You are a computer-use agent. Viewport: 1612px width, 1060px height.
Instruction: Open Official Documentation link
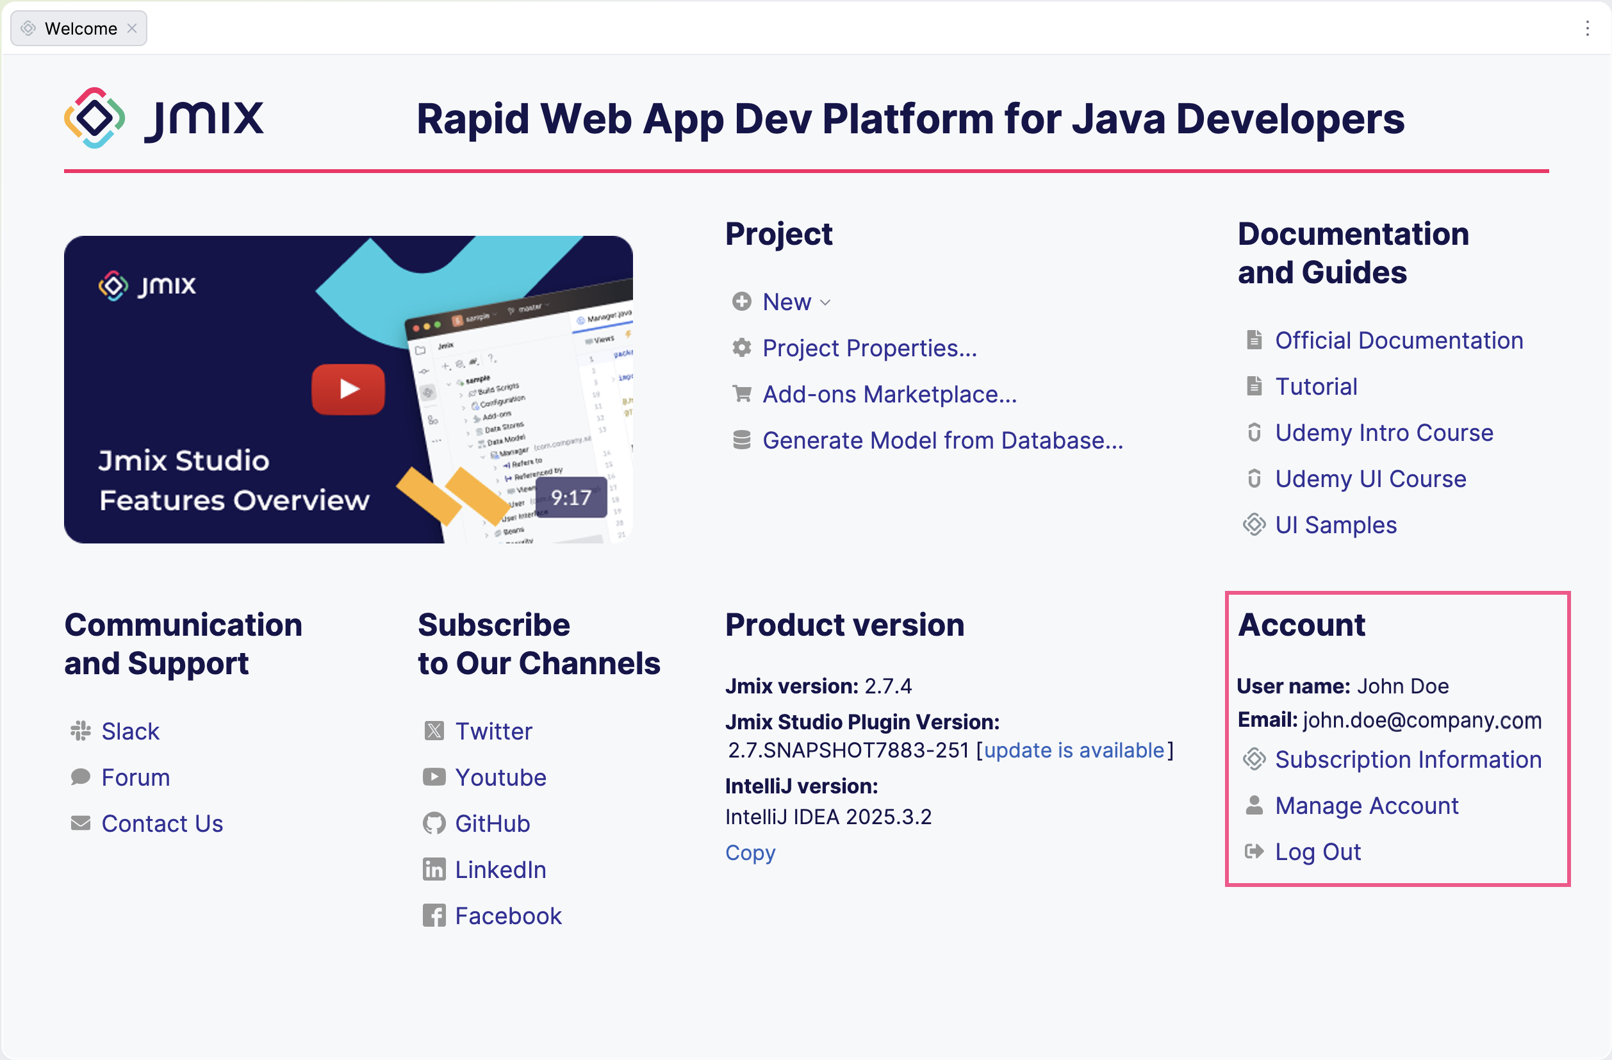coord(1399,340)
